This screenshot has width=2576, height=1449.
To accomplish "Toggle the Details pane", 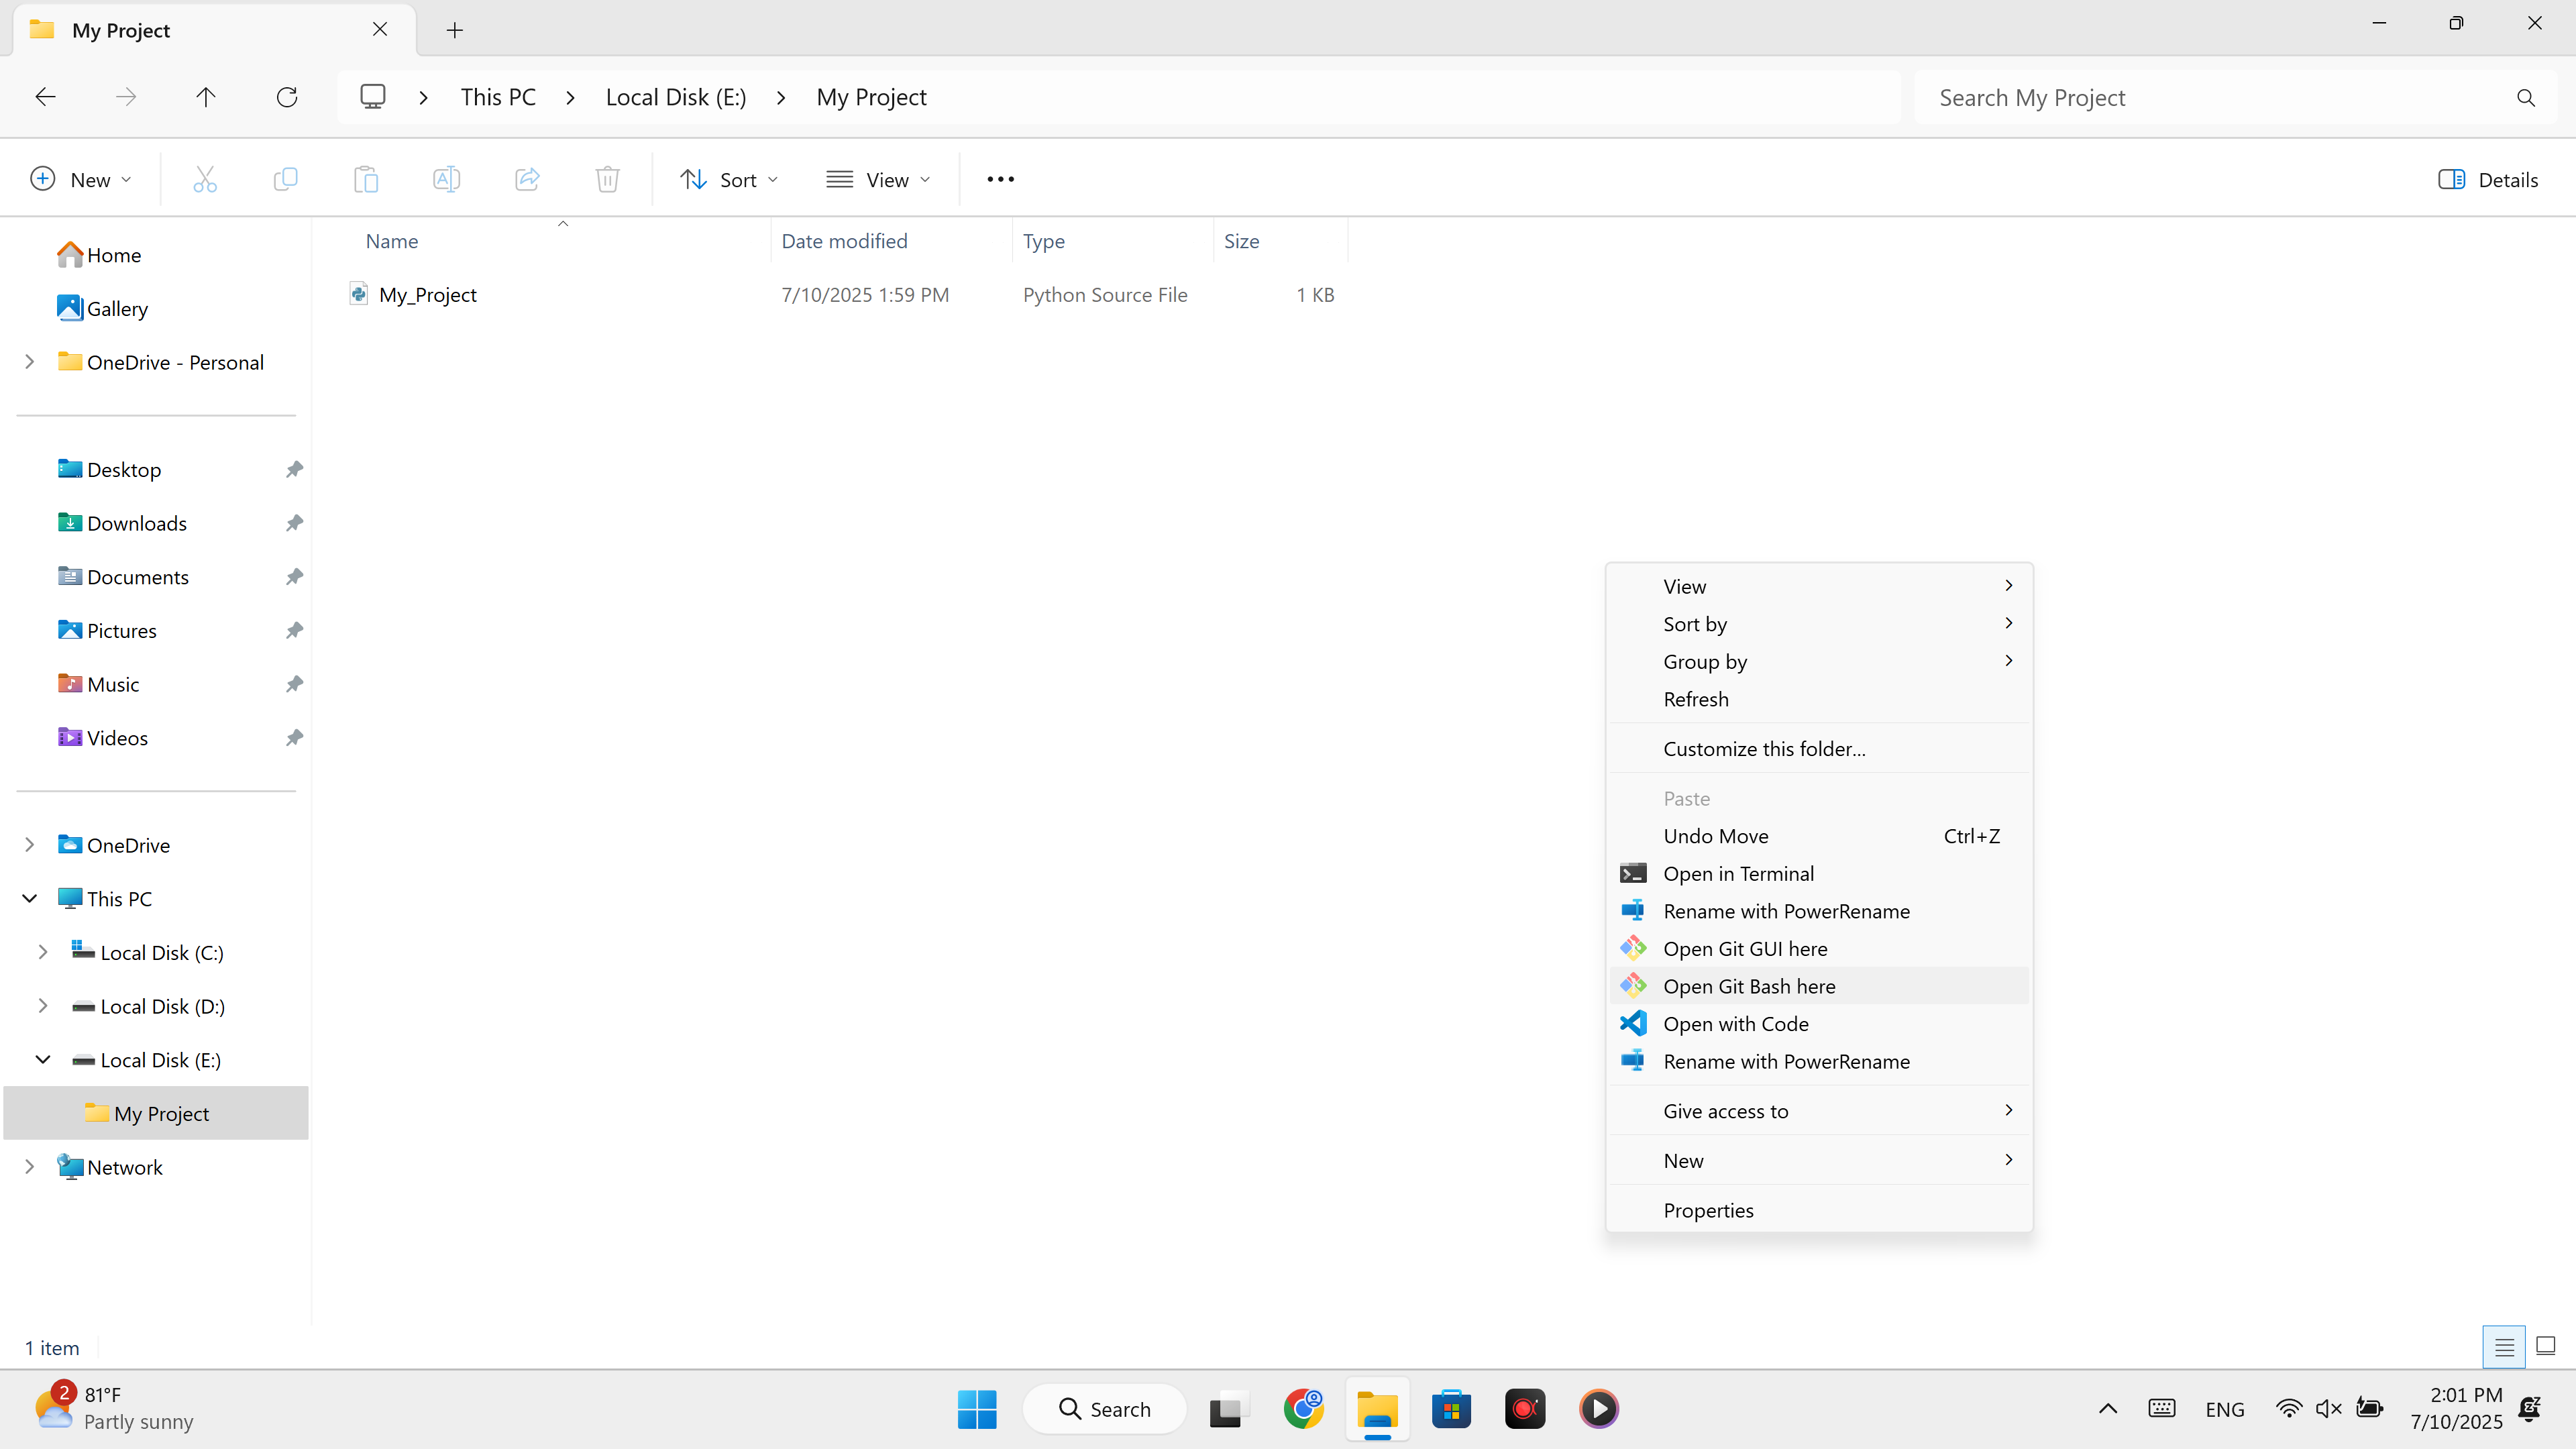I will (2488, 180).
